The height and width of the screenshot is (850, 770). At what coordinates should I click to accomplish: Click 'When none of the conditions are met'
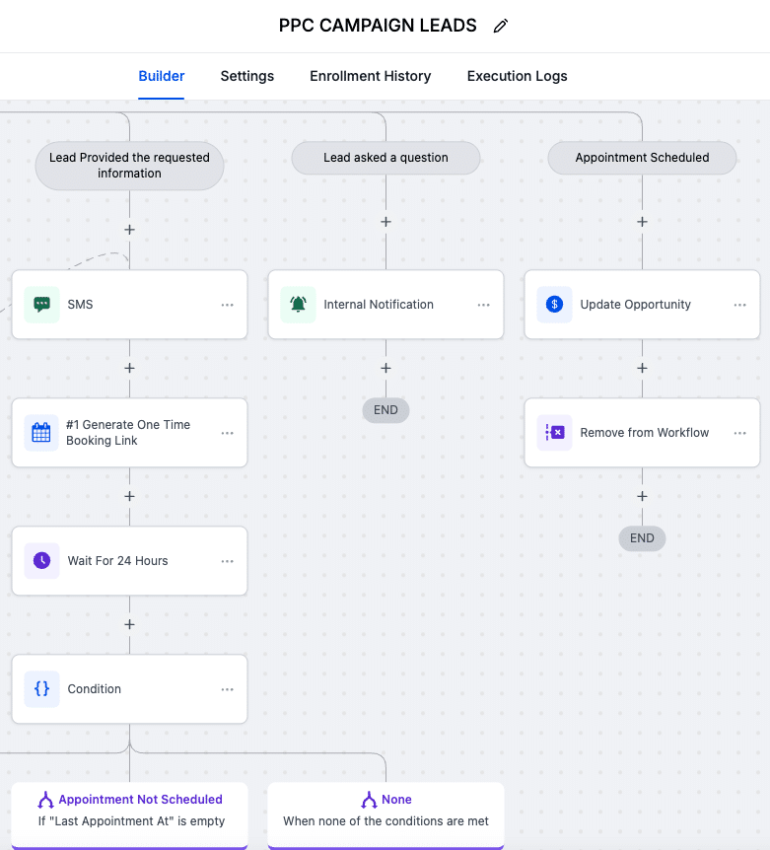point(385,821)
